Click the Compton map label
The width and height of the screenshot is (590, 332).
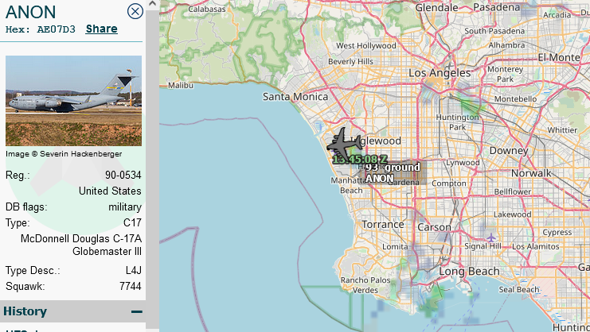click(448, 183)
